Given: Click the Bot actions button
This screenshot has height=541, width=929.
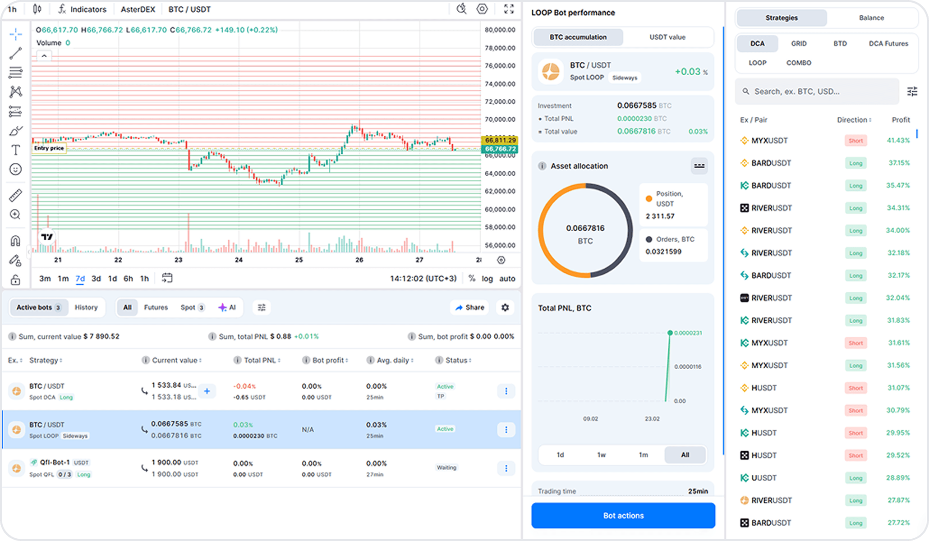Looking at the screenshot, I should pos(623,515).
